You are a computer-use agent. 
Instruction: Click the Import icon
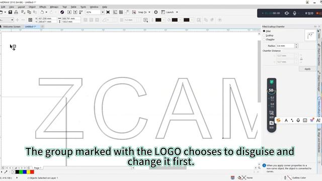coord(69,12)
